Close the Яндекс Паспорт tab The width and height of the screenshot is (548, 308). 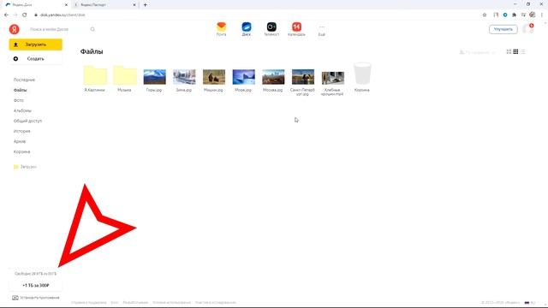click(134, 5)
